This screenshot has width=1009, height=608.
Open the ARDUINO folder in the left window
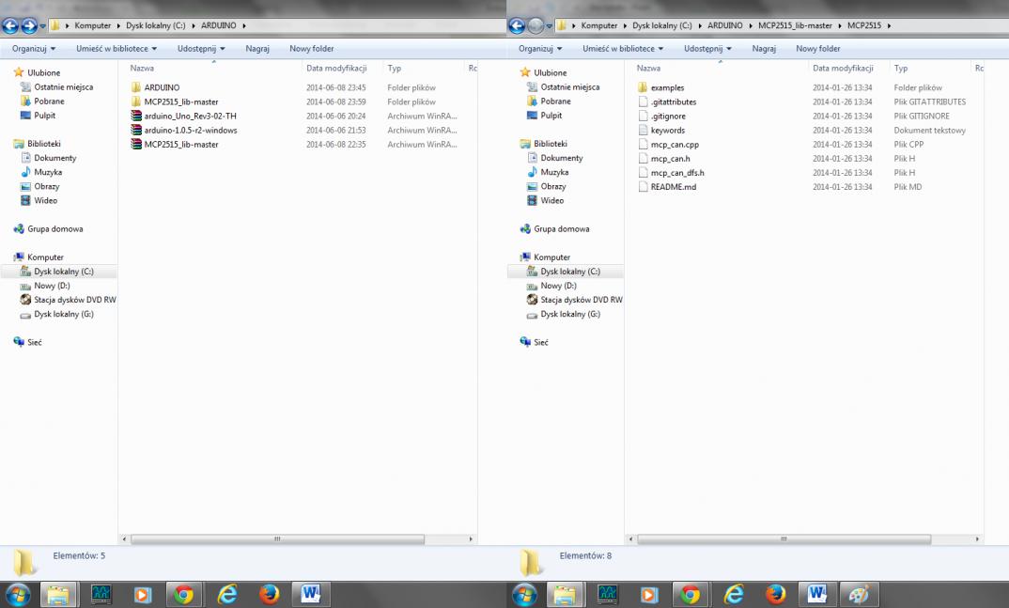(x=162, y=87)
